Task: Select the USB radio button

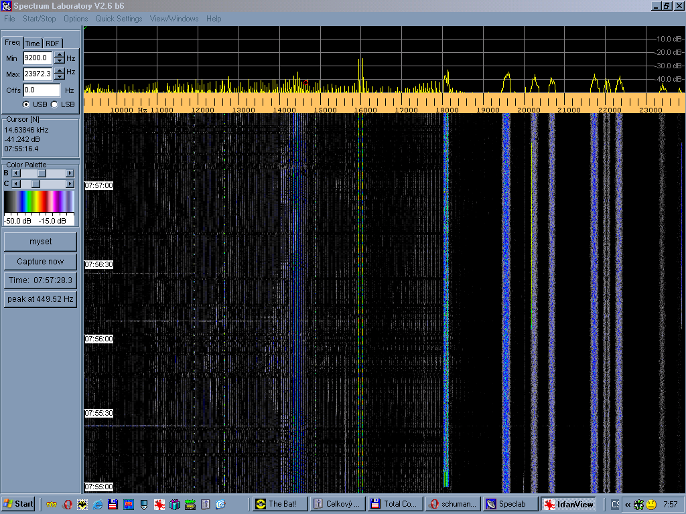Action: click(26, 104)
